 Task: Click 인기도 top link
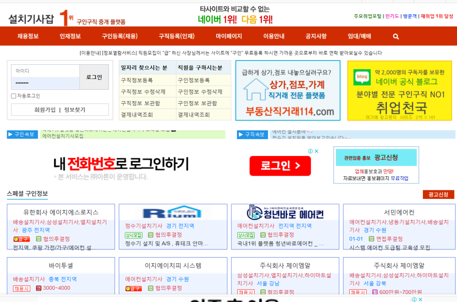pos(392,16)
